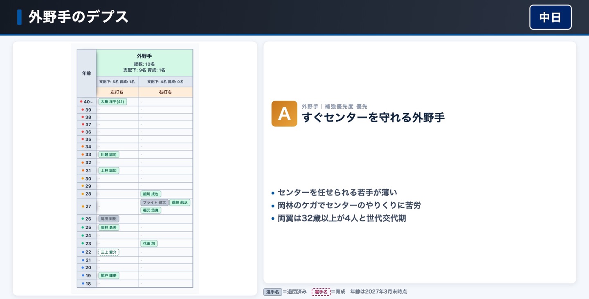
Task: Select player tag 花田 旭
Action: click(149, 243)
